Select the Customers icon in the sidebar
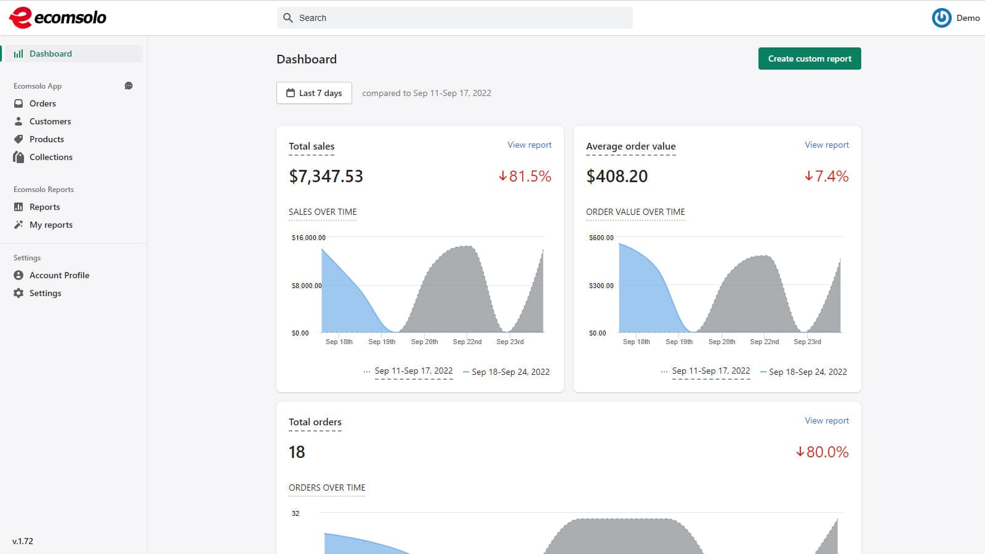Image resolution: width=985 pixels, height=554 pixels. point(18,121)
